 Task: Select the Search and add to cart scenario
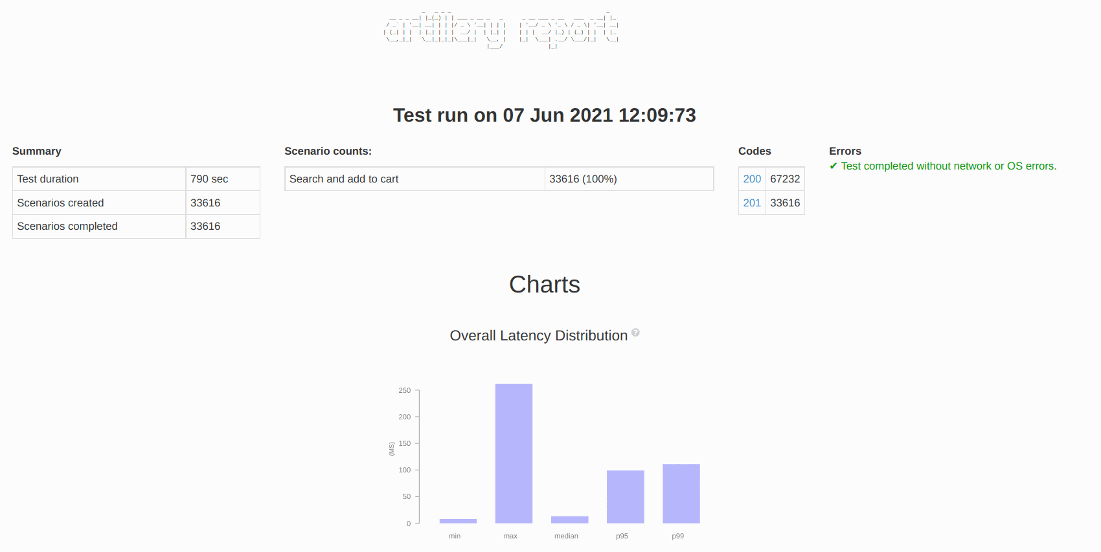[x=344, y=179]
